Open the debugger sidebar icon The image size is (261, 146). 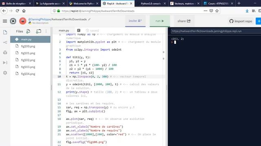tap(5, 62)
